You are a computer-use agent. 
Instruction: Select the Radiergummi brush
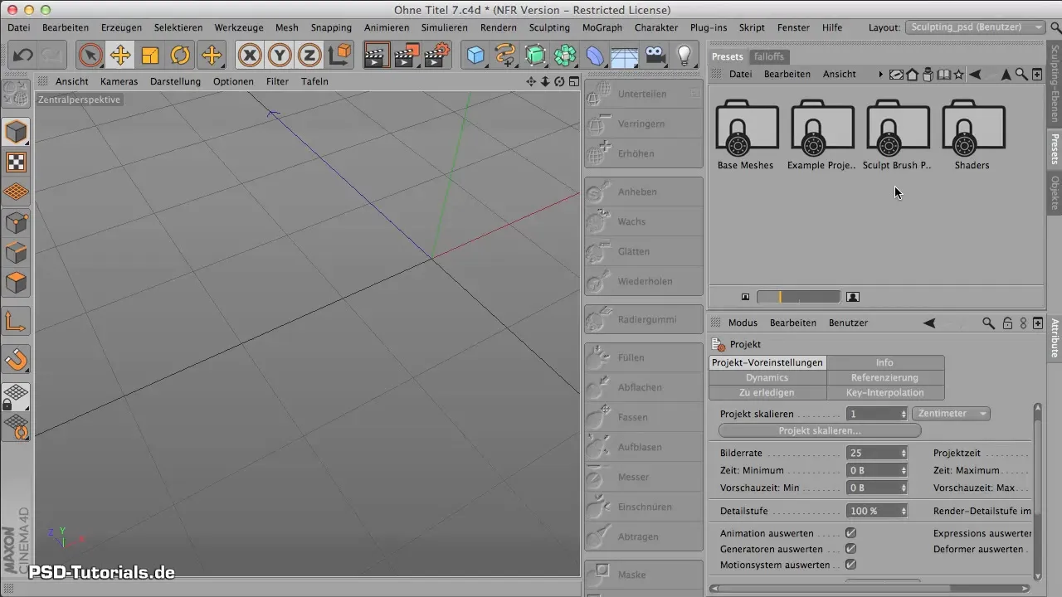tap(643, 319)
